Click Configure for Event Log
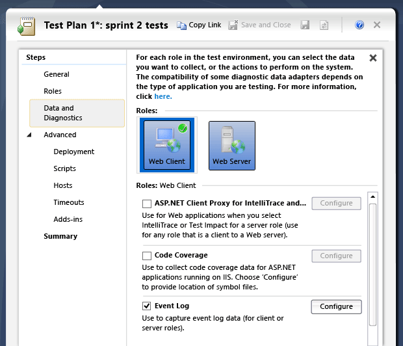This screenshot has height=346, width=403. pyautogui.click(x=336, y=306)
